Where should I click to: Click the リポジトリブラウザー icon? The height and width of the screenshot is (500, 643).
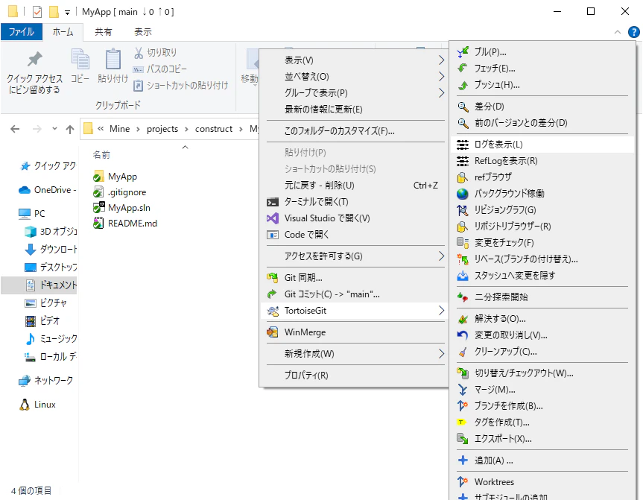[x=463, y=227]
